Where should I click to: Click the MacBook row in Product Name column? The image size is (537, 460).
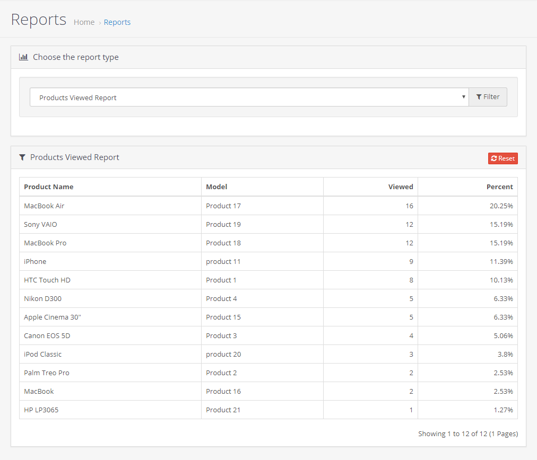coord(39,391)
